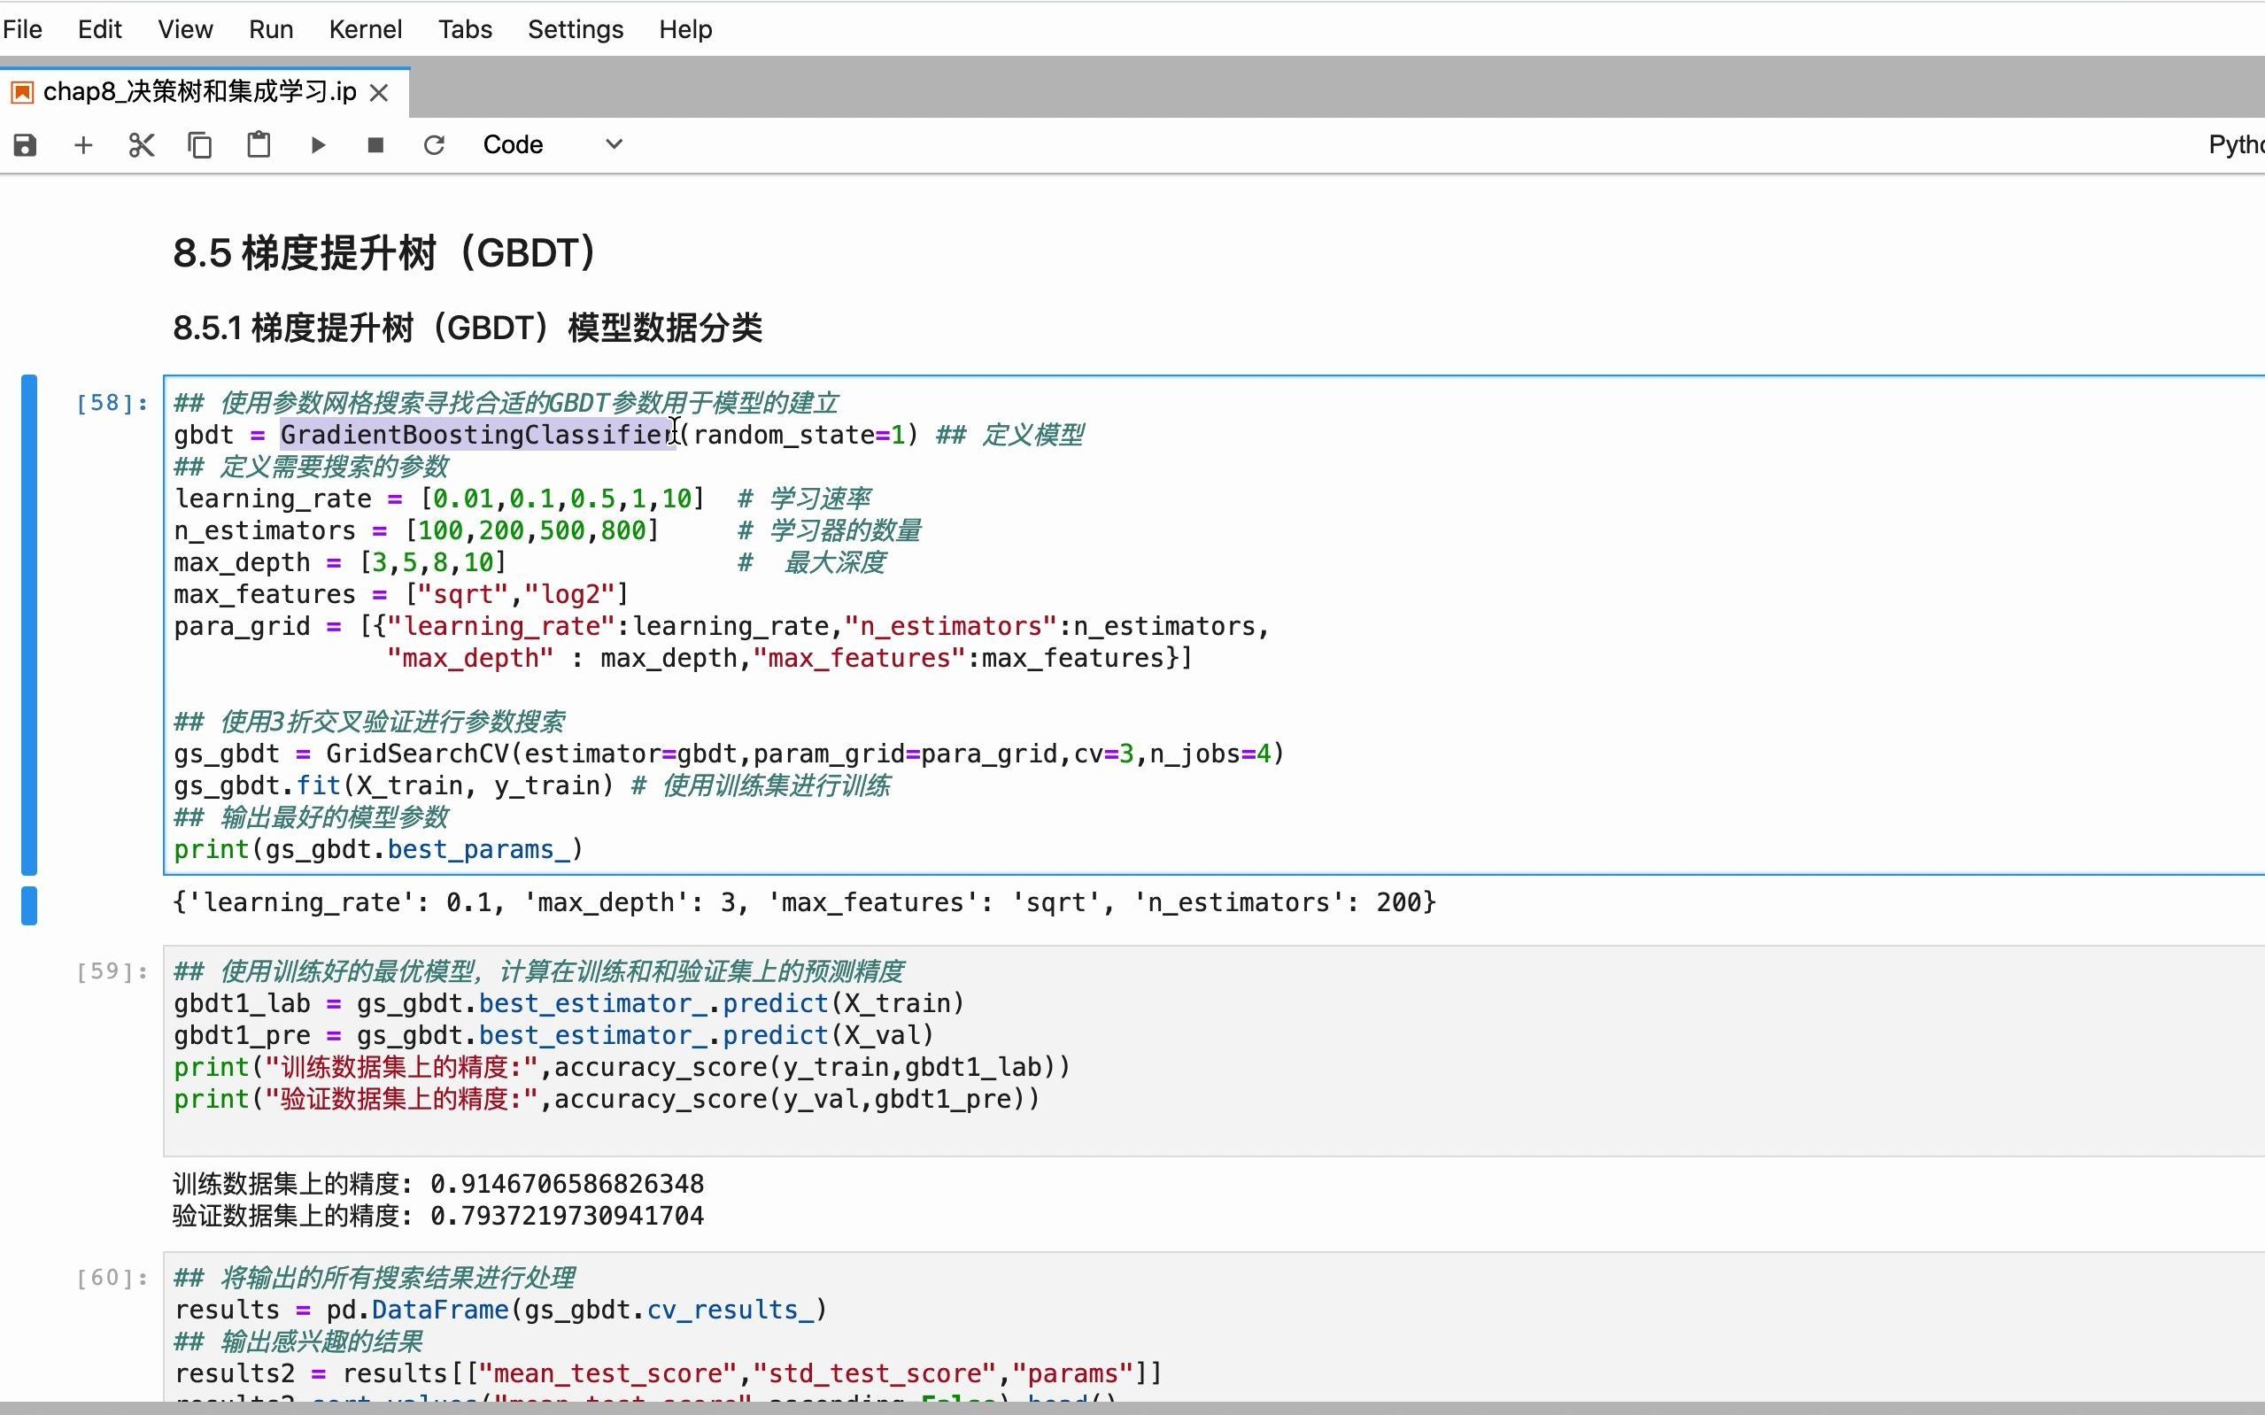Open the cell type Code dropdown
The width and height of the screenshot is (2265, 1415).
(x=552, y=145)
